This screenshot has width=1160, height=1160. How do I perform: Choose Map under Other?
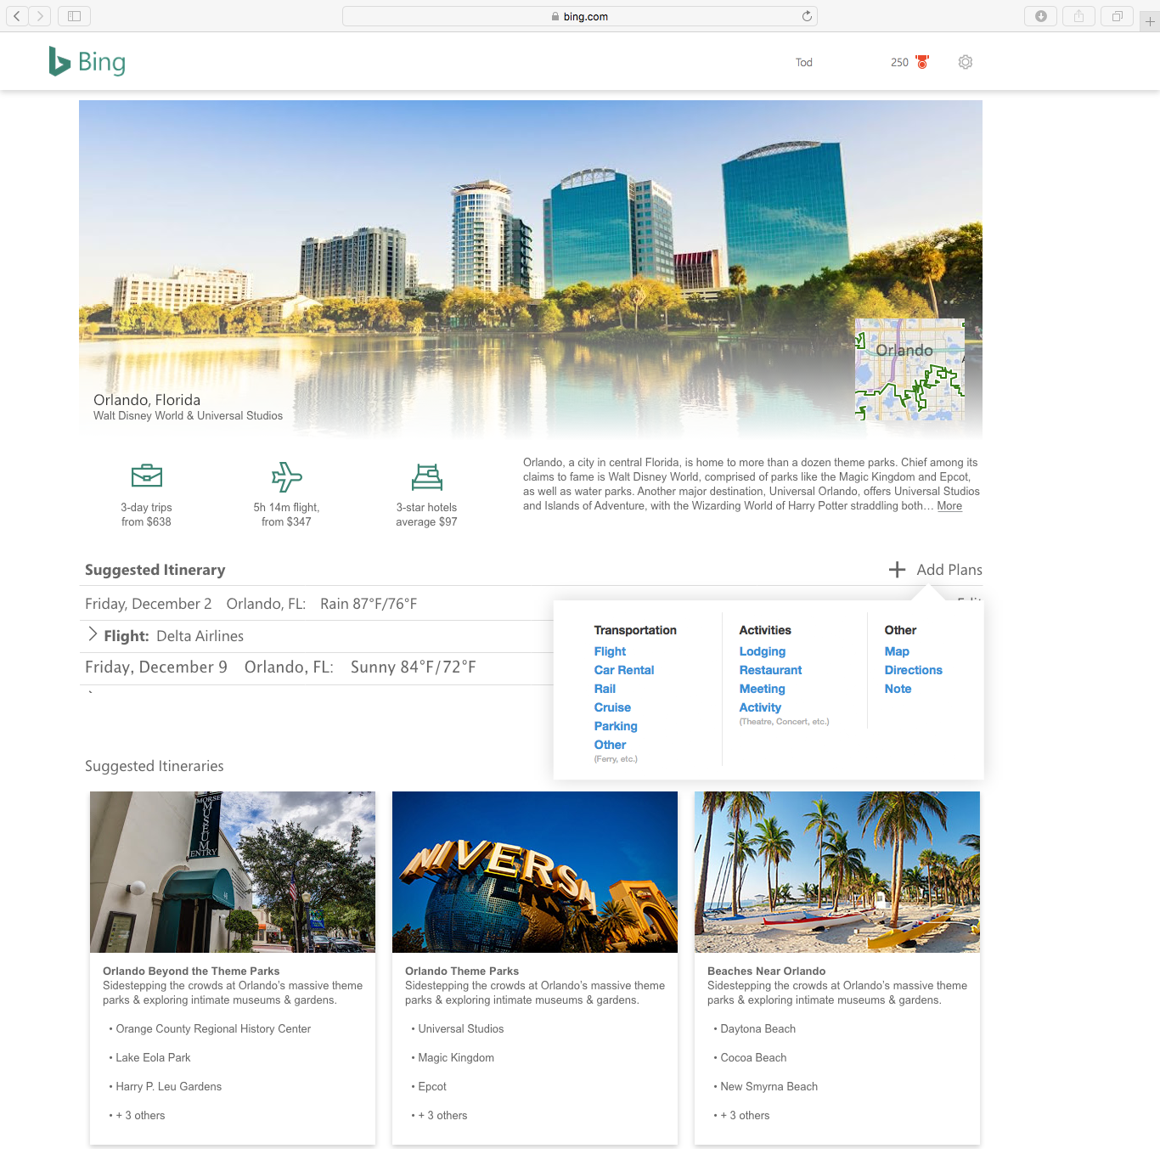[x=897, y=651]
